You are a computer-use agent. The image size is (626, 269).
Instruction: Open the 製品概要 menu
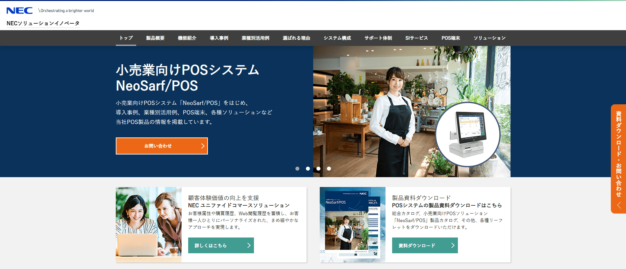155,38
